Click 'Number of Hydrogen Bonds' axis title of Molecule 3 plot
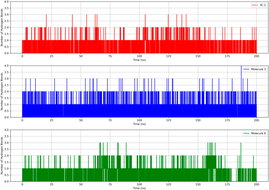The height and width of the screenshot is (190, 269). (x=2, y=92)
